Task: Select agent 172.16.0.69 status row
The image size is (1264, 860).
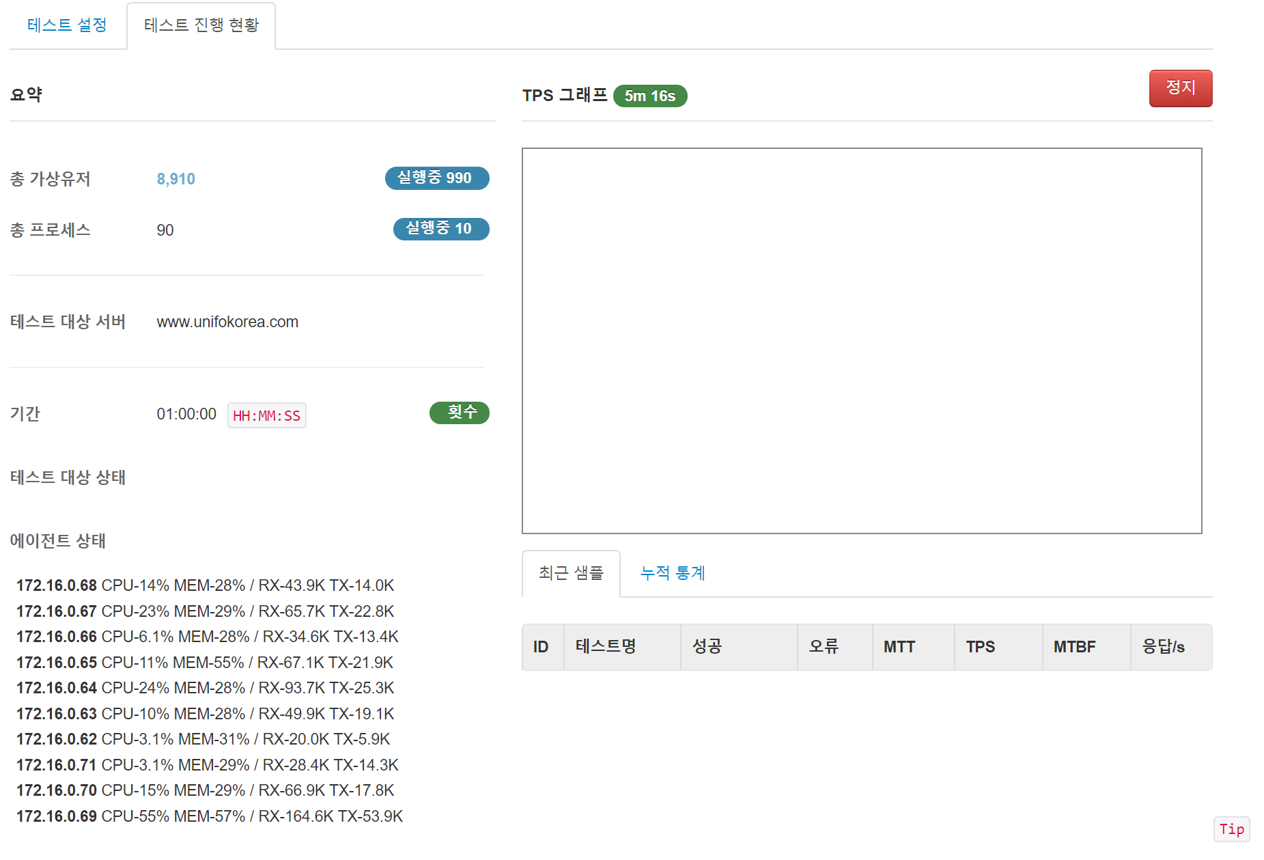Action: pos(209,816)
